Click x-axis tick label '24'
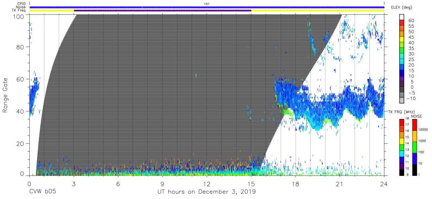Image resolution: width=432 pixels, height=199 pixels. click(x=384, y=184)
